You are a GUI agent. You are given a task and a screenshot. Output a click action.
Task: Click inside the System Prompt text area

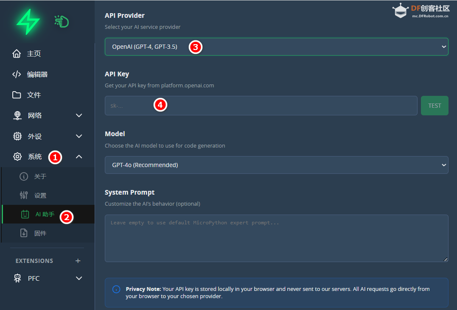point(276,238)
